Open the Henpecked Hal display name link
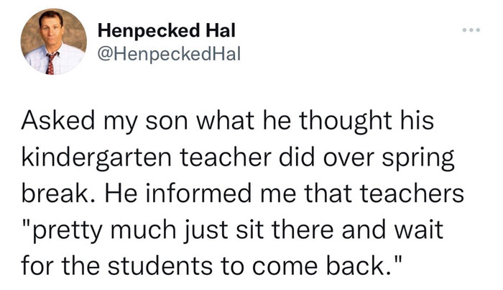 tap(165, 31)
